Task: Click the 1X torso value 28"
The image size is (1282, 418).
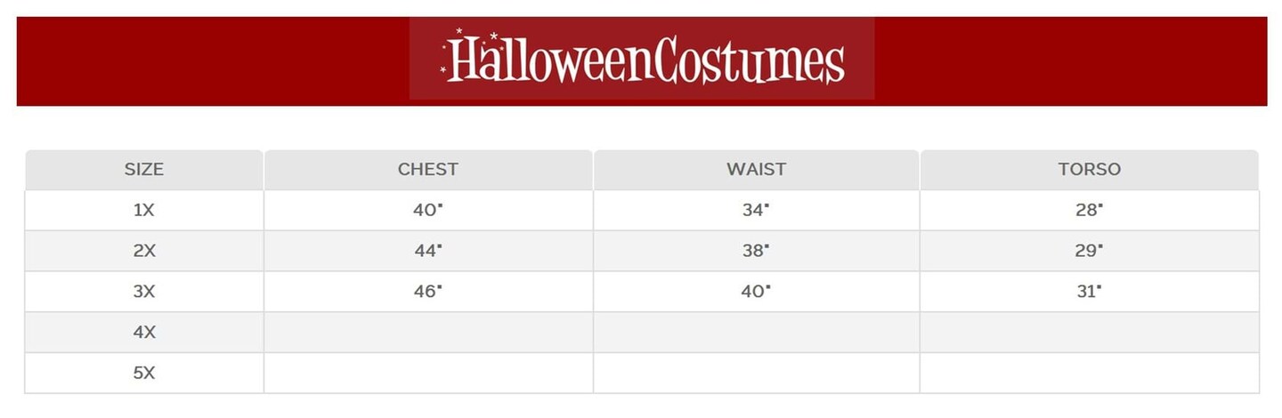Action: [x=1089, y=211]
